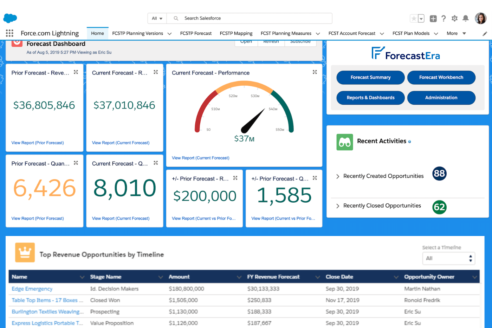
Task: Expand the Current Forecast - Performance chart
Action: [x=315, y=72]
